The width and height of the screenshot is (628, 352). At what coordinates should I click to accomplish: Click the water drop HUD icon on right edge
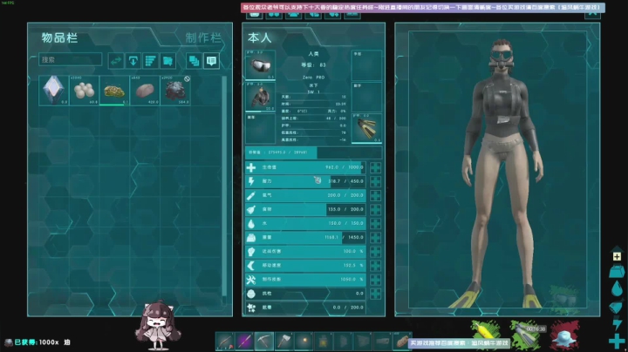[x=617, y=288]
